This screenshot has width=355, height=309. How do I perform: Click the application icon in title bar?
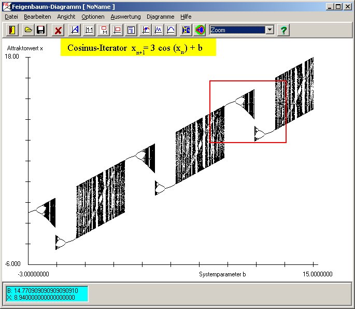point(7,7)
